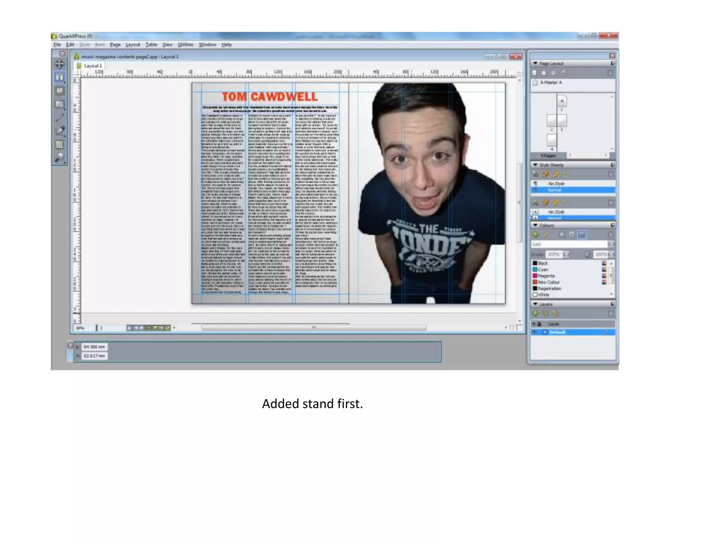Image resolution: width=725 pixels, height=543 pixels.
Task: Select the Zoom magnifier tool
Action: point(59,157)
